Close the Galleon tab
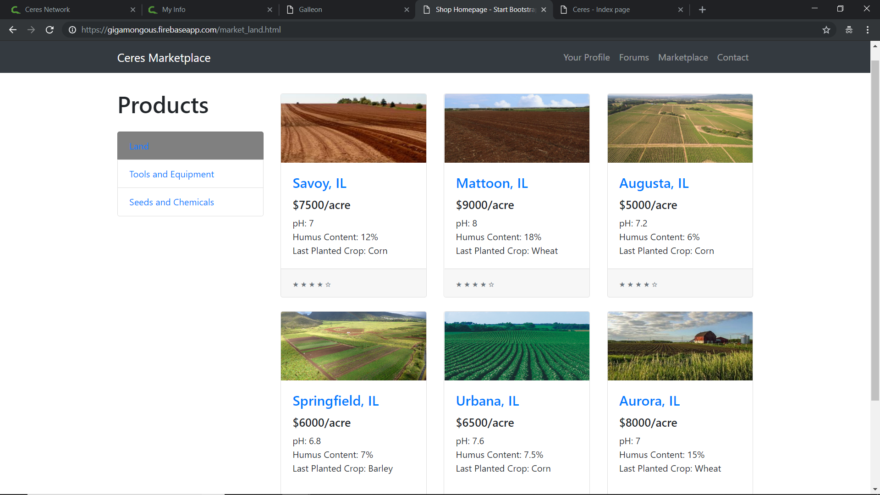The height and width of the screenshot is (495, 880). 407,10
